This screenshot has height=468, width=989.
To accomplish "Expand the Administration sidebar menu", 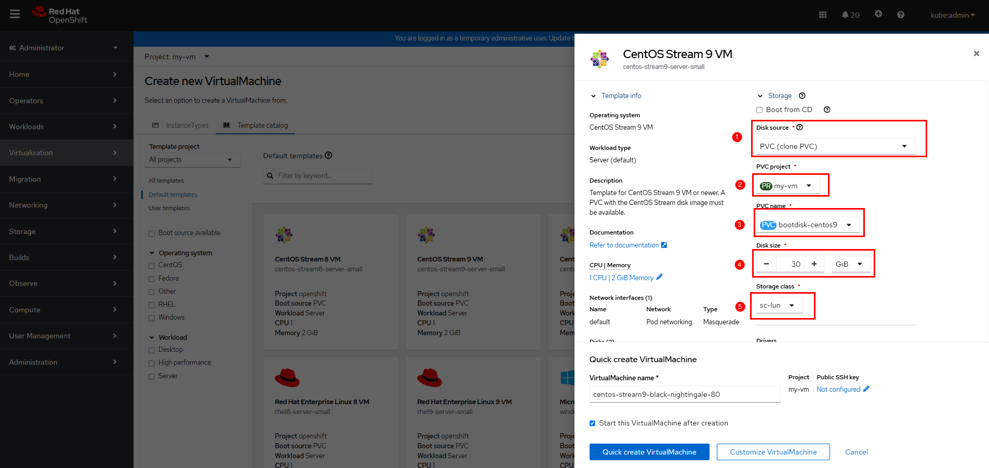I will pos(66,362).
